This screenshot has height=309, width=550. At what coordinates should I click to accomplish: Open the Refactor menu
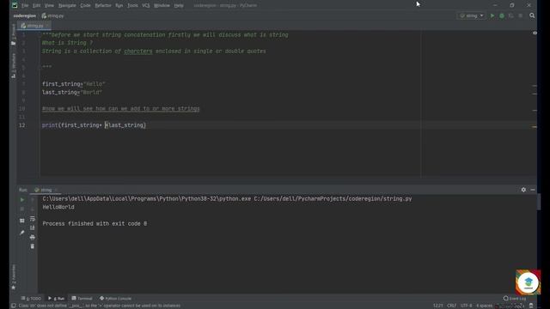click(x=103, y=5)
